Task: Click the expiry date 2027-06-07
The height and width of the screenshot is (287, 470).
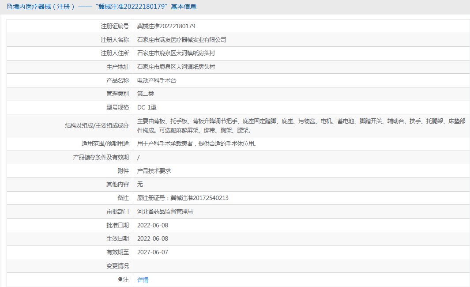Action: point(152,252)
